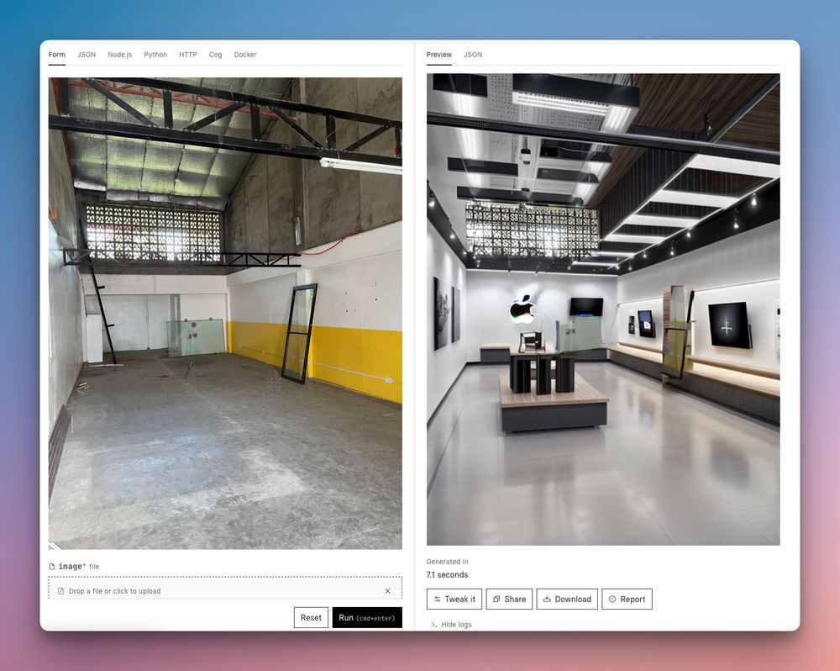Report the output
The image size is (840, 671).
coord(627,600)
